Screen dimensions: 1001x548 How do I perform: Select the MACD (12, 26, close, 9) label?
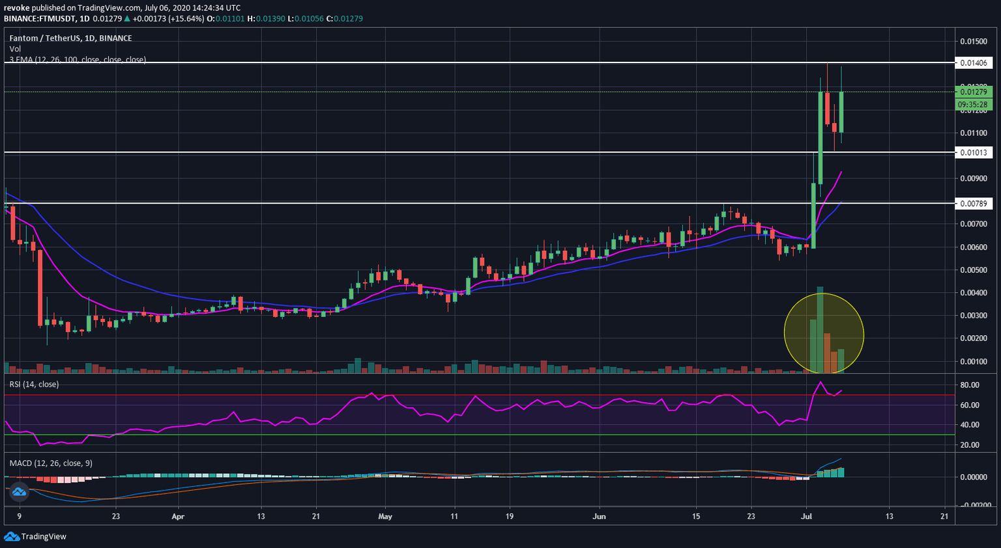pyautogui.click(x=51, y=463)
